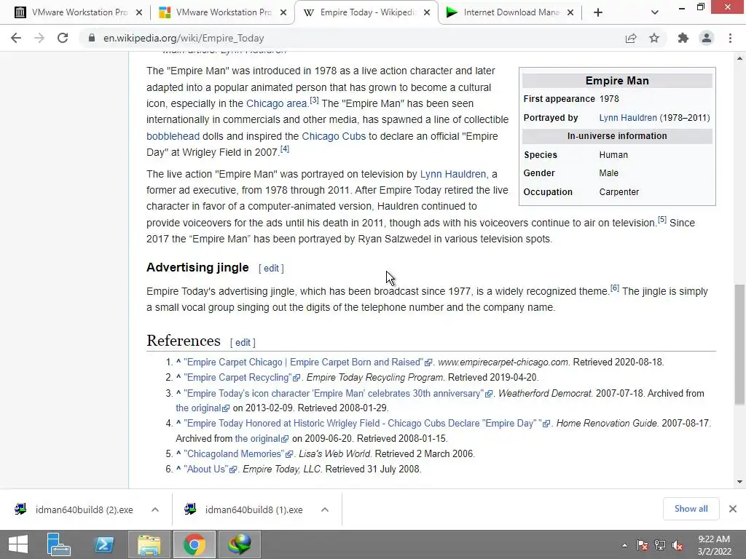Open File Explorer from taskbar
The image size is (746, 559).
[x=149, y=544]
